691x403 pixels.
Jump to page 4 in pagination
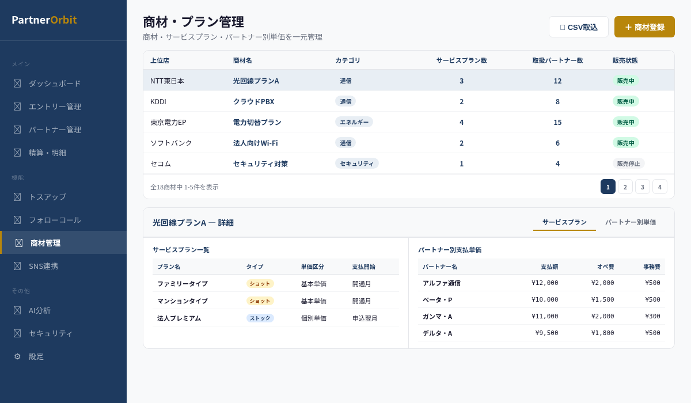[x=660, y=187]
